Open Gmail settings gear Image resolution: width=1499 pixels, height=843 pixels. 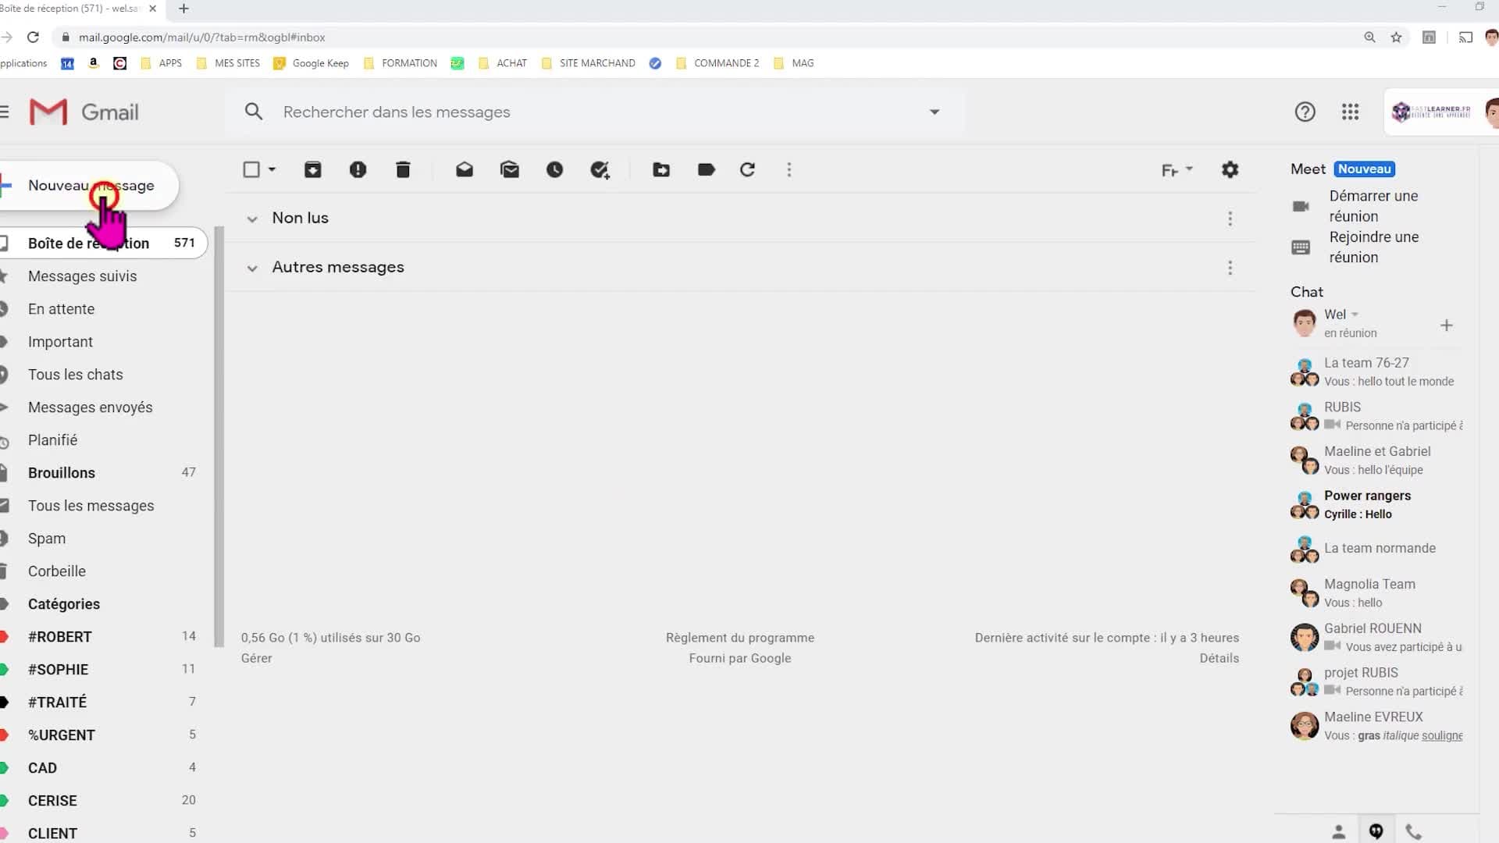tap(1230, 169)
